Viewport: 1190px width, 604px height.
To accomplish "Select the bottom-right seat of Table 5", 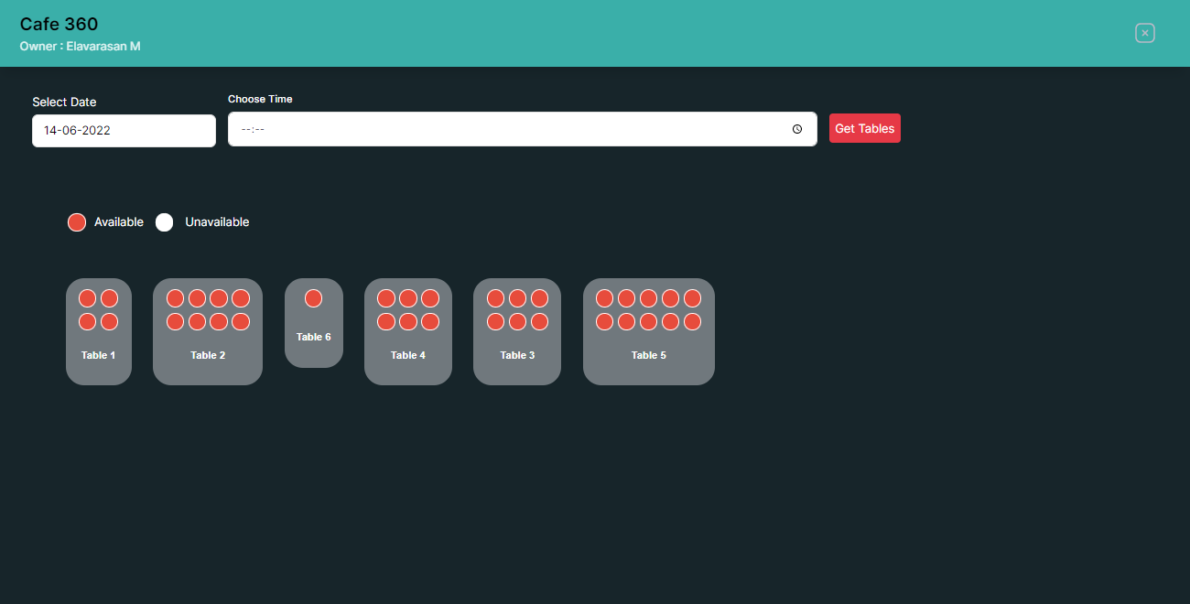I will tap(692, 321).
